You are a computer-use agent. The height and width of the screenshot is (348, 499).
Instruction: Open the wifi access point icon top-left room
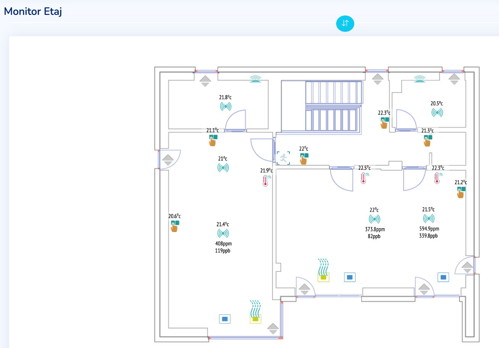click(x=256, y=79)
